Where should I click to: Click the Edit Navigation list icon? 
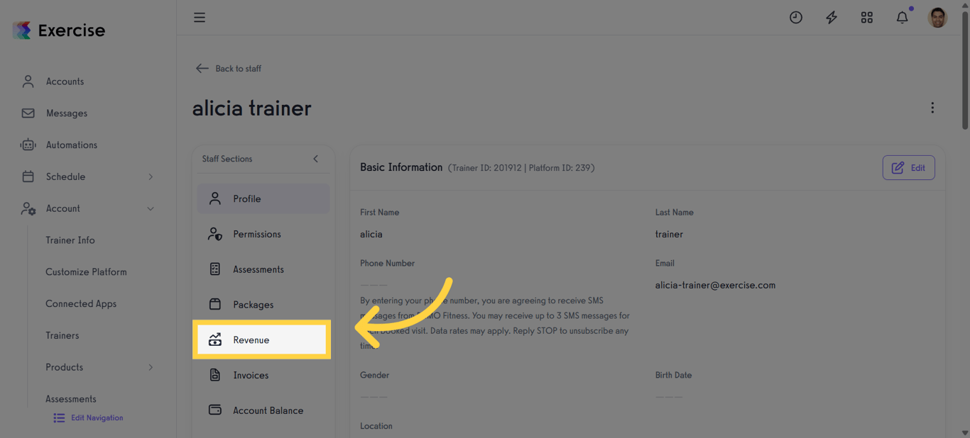click(x=59, y=418)
